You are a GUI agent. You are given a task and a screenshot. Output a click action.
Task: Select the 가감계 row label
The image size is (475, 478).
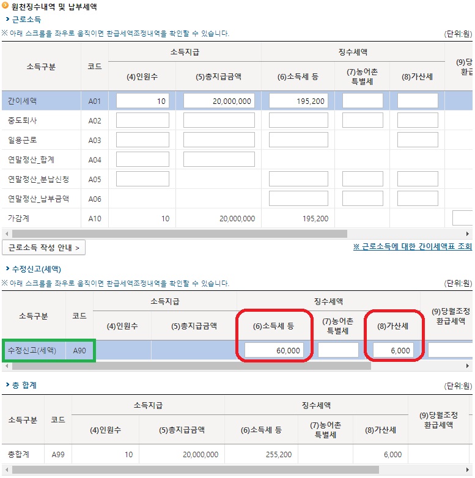point(18,218)
